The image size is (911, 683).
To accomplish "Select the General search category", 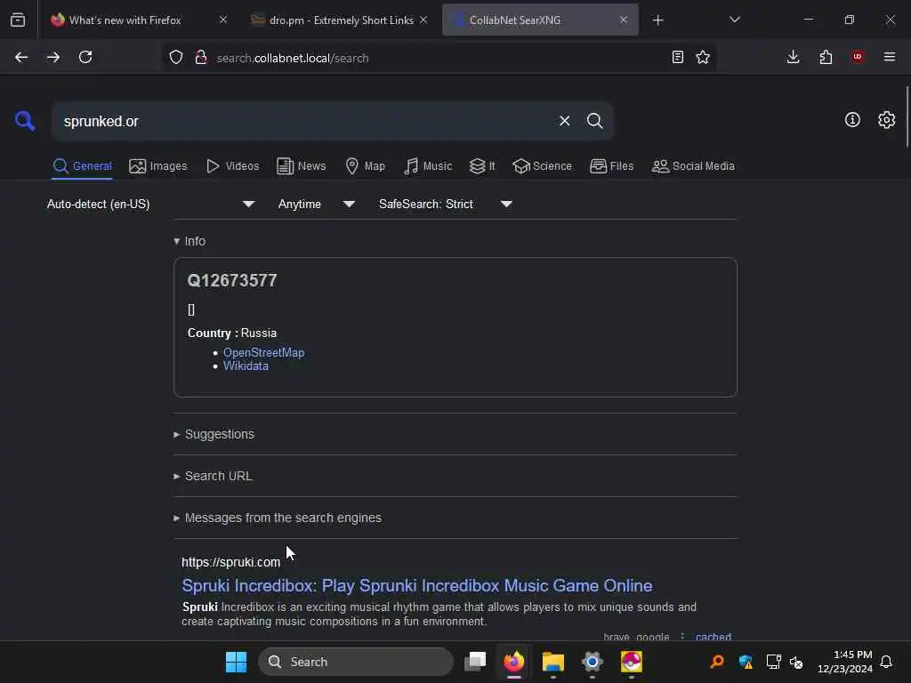I will tap(82, 166).
